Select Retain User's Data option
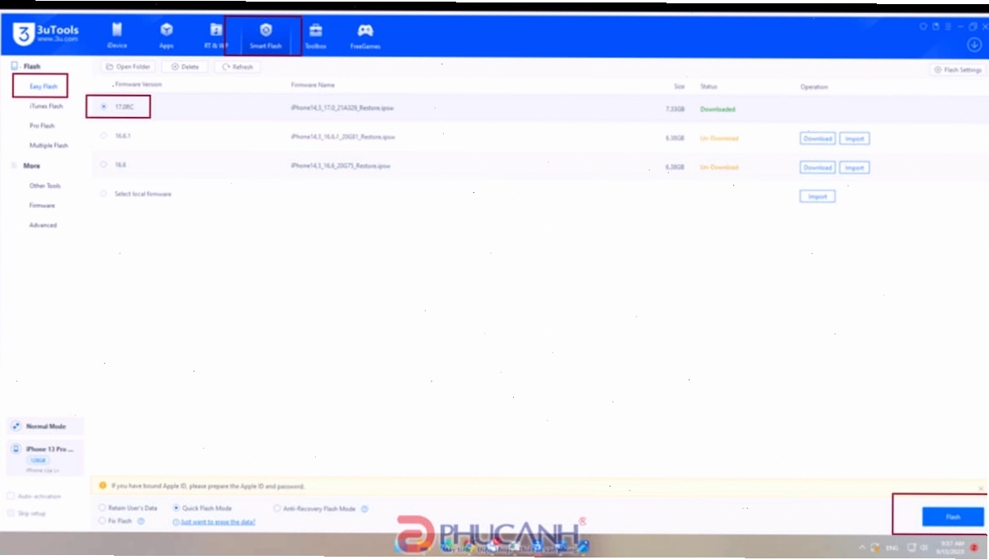Viewport: 989px width, 560px height. [x=102, y=507]
